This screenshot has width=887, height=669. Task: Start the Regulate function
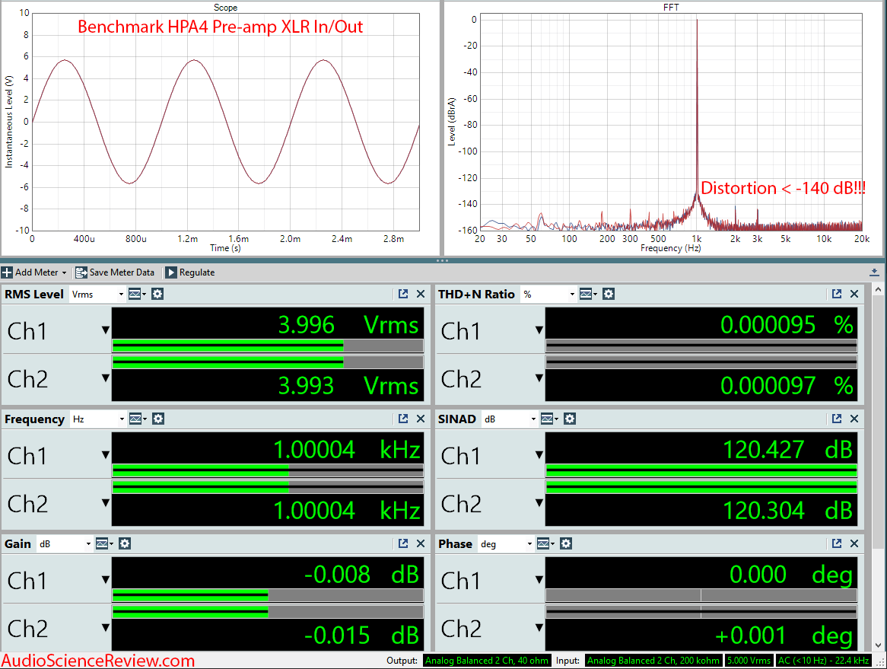click(x=190, y=272)
